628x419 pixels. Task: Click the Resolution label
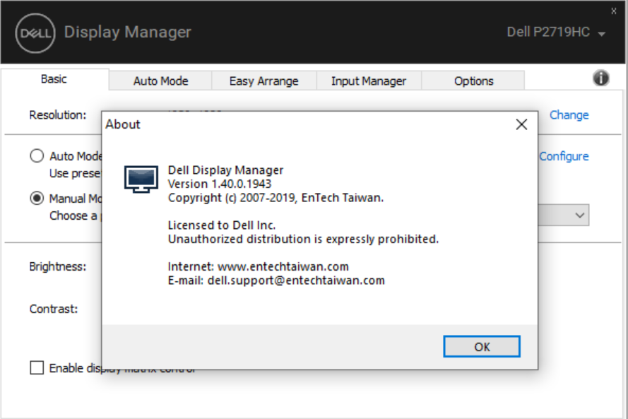point(58,115)
